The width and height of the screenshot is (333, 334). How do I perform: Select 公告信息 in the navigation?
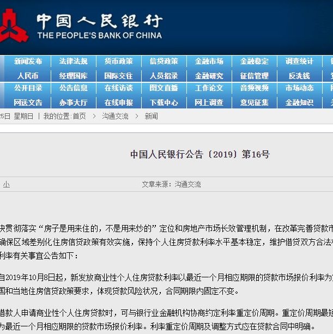pos(74,88)
